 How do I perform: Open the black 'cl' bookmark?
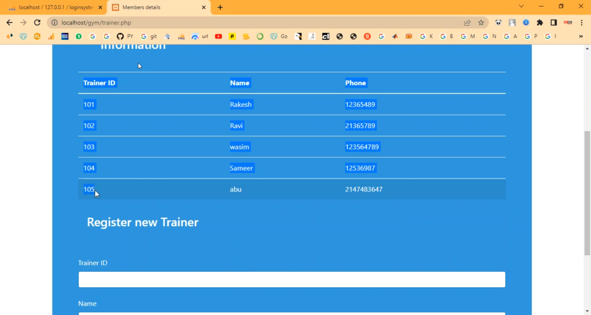click(326, 36)
